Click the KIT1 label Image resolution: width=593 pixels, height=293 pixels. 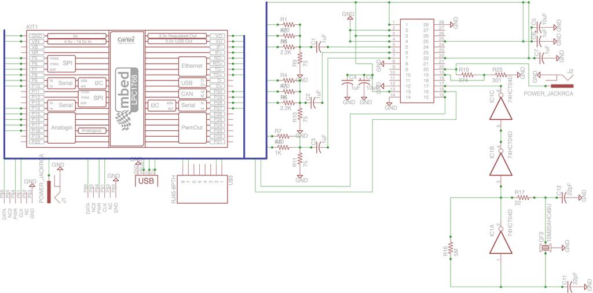click(x=32, y=27)
